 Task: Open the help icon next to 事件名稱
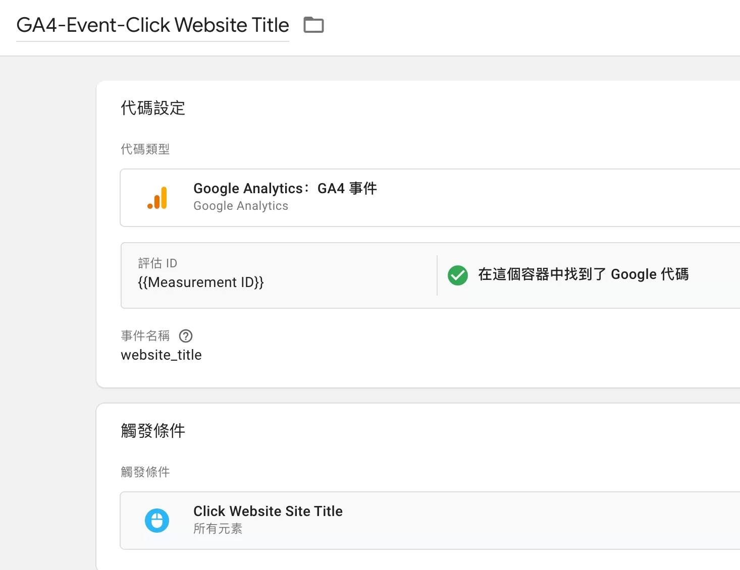186,336
